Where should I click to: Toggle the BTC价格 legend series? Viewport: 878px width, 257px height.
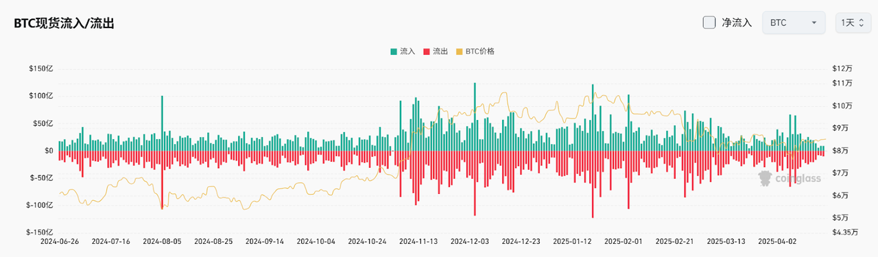tap(475, 51)
